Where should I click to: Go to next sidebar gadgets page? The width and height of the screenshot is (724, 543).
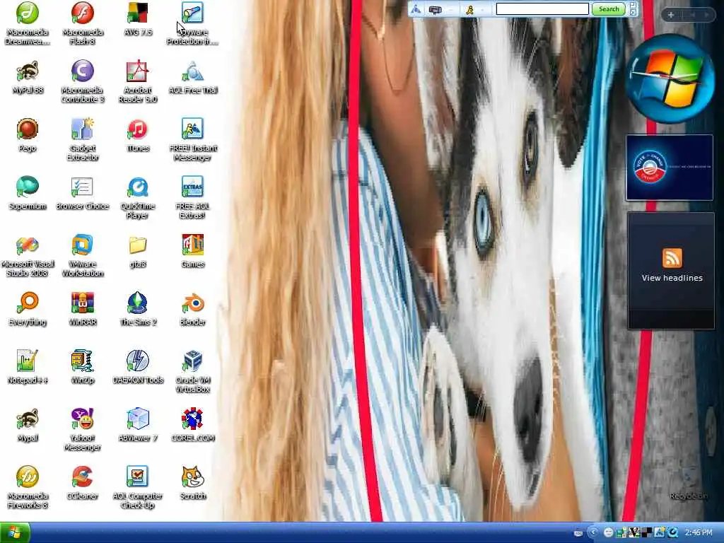[706, 15]
